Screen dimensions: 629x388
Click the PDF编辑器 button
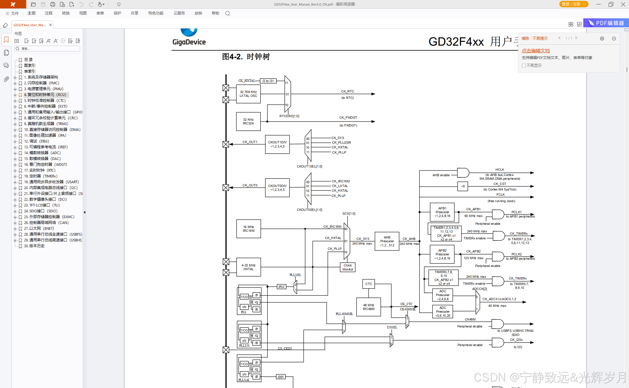click(606, 23)
